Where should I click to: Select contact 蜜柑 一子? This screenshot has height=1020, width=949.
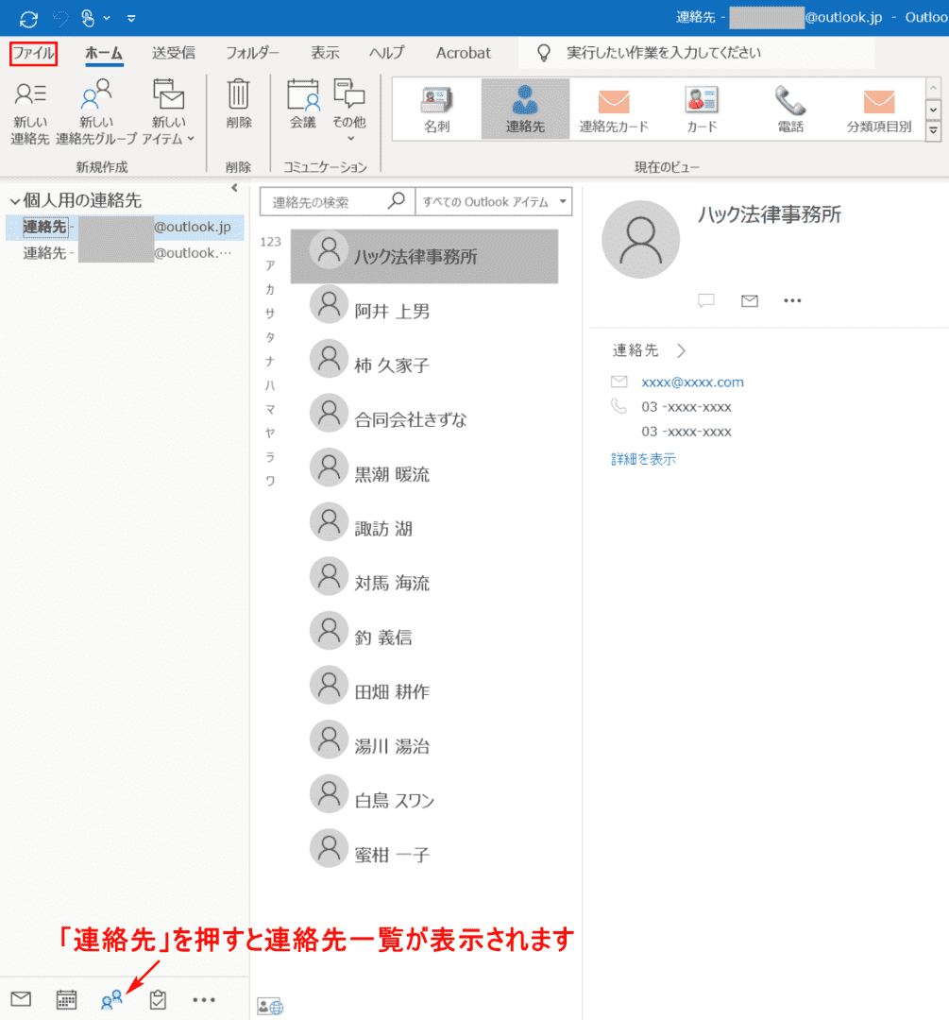[x=424, y=855]
